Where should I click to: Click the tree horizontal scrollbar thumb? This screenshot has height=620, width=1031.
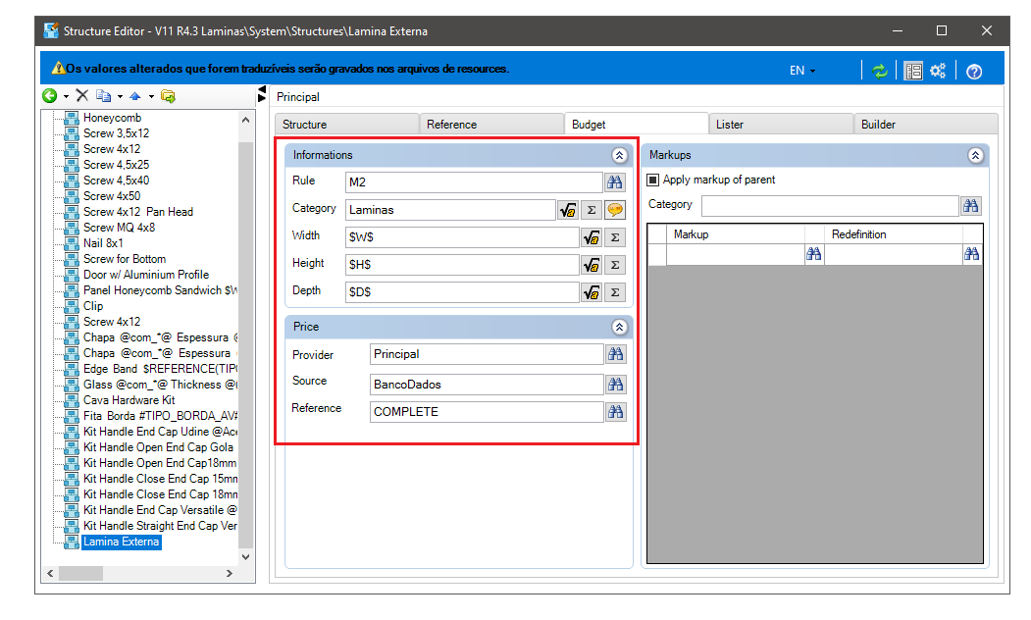point(80,573)
